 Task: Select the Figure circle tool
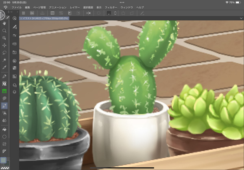(x=4, y=137)
